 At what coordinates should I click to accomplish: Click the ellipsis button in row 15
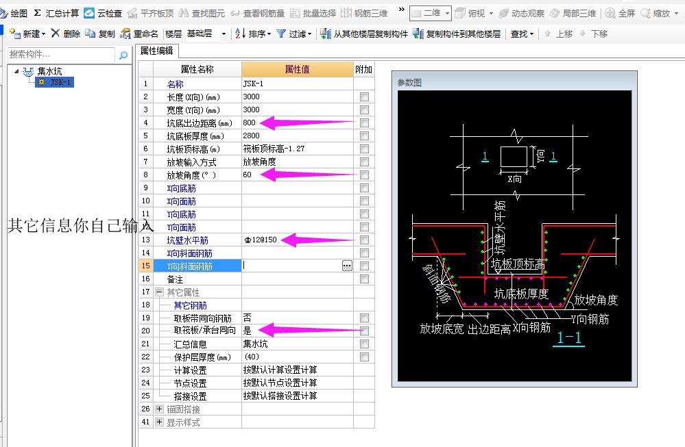click(x=347, y=266)
